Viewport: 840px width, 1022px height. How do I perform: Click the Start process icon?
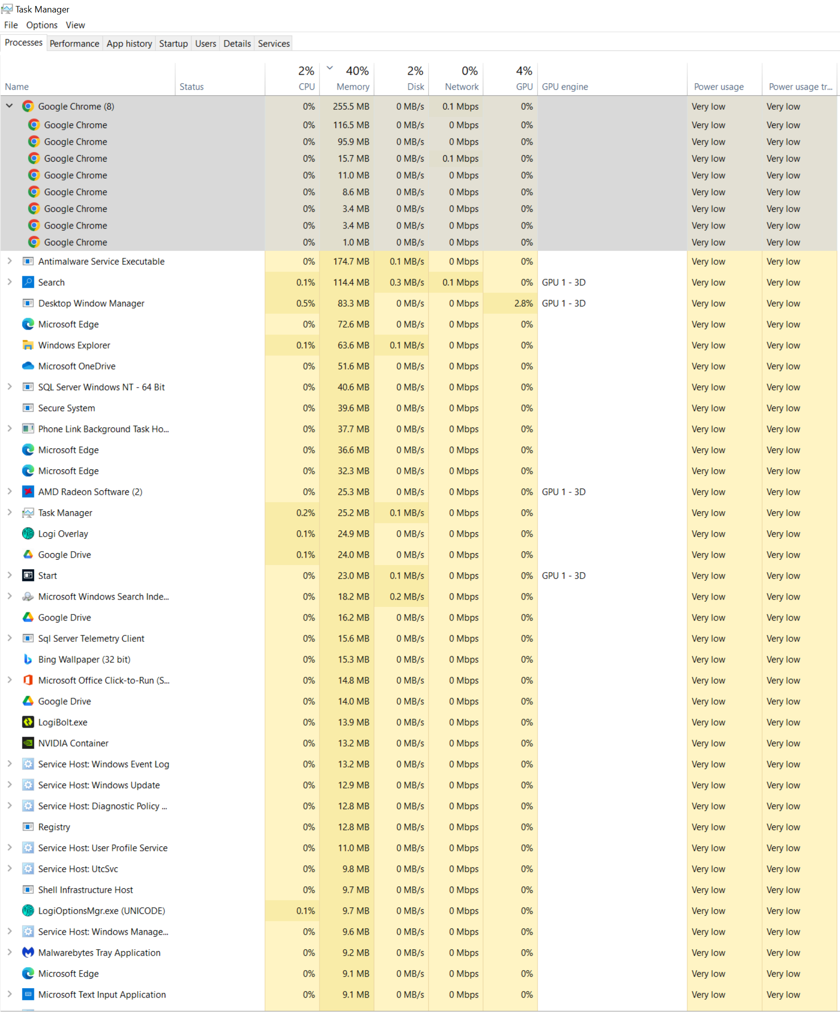[x=28, y=576]
